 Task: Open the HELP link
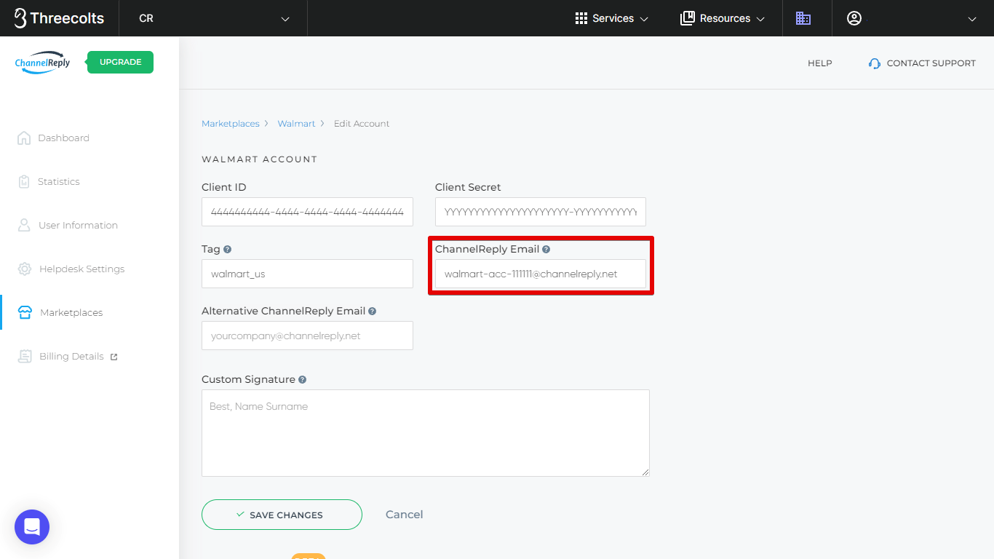click(x=819, y=63)
